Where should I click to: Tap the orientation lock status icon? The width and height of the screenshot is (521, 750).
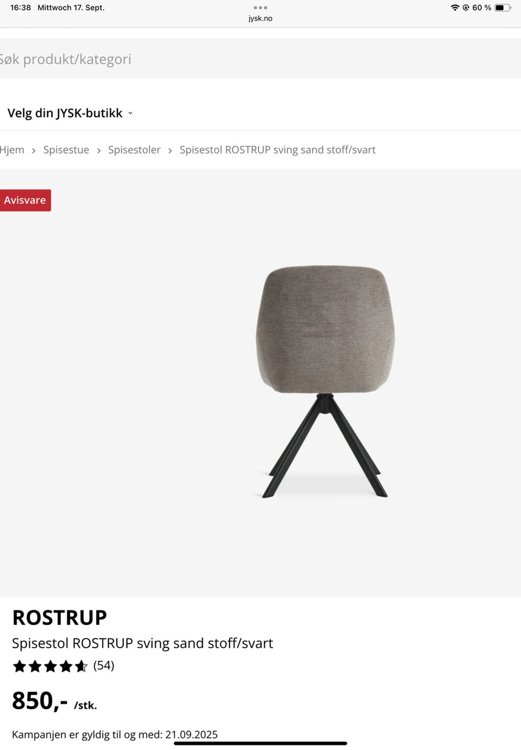tap(466, 8)
